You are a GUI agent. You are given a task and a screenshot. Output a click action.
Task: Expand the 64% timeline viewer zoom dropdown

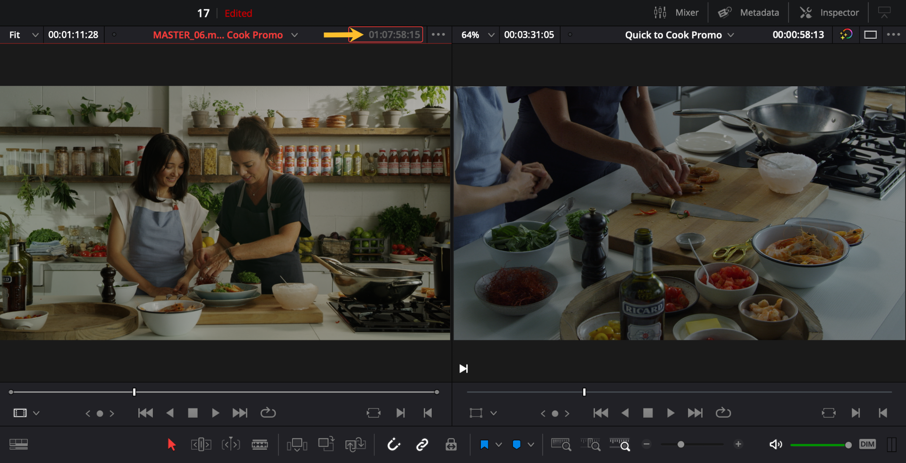[x=478, y=35]
